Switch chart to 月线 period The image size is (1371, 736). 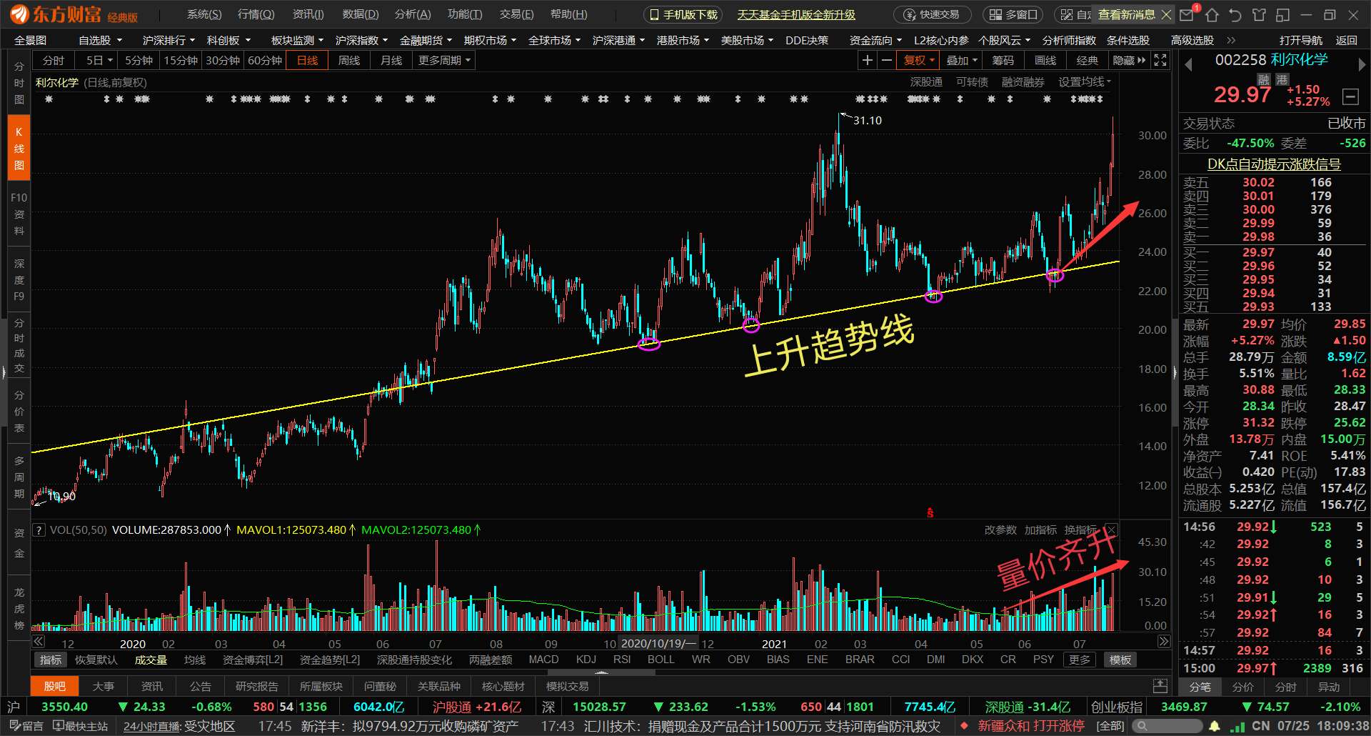point(391,61)
